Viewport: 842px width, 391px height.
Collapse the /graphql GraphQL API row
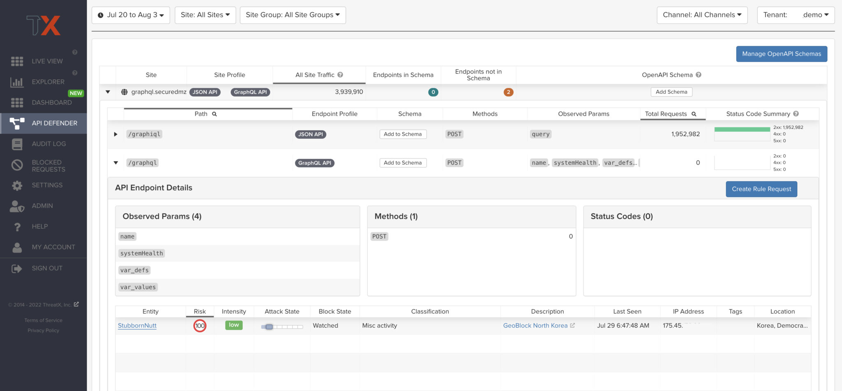(x=116, y=163)
